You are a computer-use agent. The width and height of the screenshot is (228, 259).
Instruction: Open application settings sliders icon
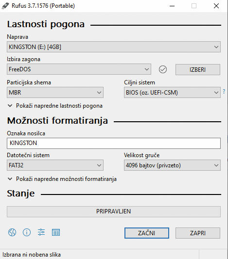coord(41,232)
